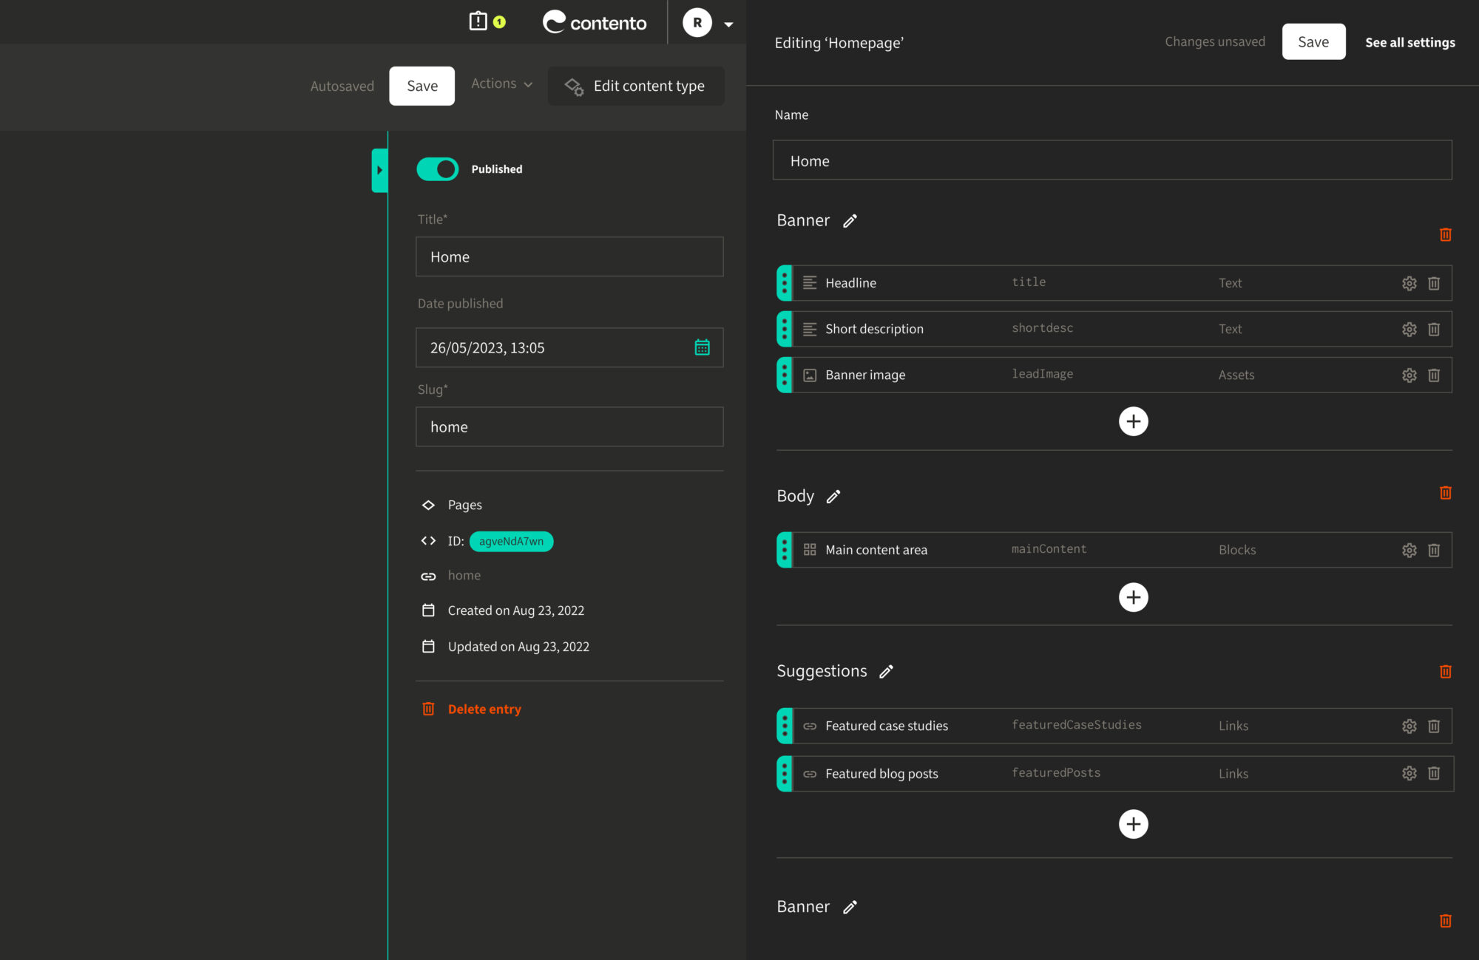Image resolution: width=1479 pixels, height=960 pixels.
Task: Delete the Suggestions group with red trash
Action: tap(1445, 671)
